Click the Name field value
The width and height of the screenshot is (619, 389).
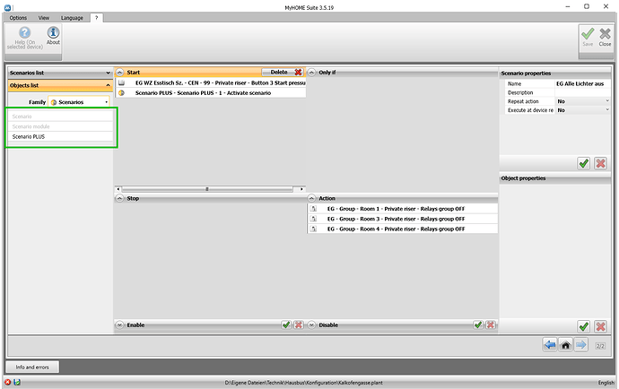(583, 83)
